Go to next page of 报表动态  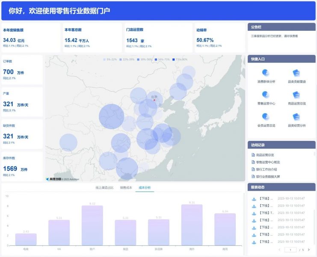pyautogui.click(x=309, y=250)
